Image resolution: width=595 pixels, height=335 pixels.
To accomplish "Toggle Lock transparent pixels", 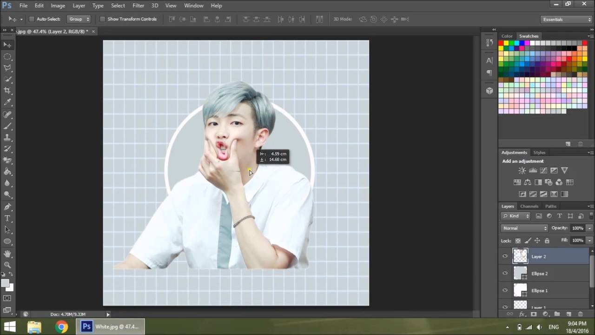I will [x=518, y=241].
